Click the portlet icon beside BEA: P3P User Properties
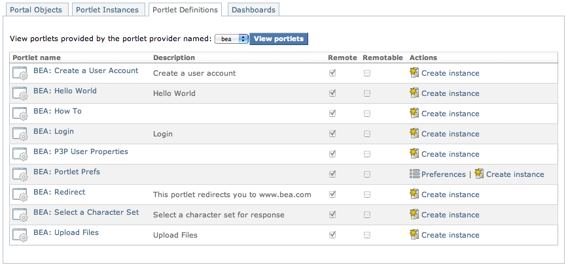Screen dimensions: 568x267 (x=20, y=154)
